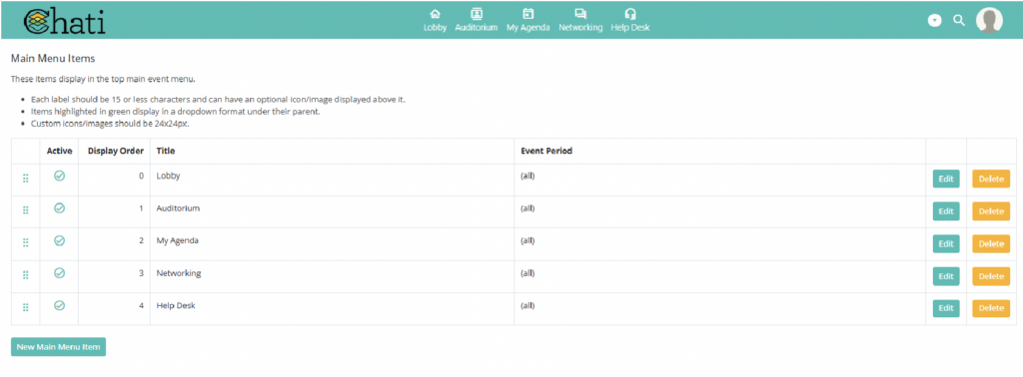The width and height of the screenshot is (1023, 377).
Task: Delete the Networking menu item
Action: [x=991, y=276]
